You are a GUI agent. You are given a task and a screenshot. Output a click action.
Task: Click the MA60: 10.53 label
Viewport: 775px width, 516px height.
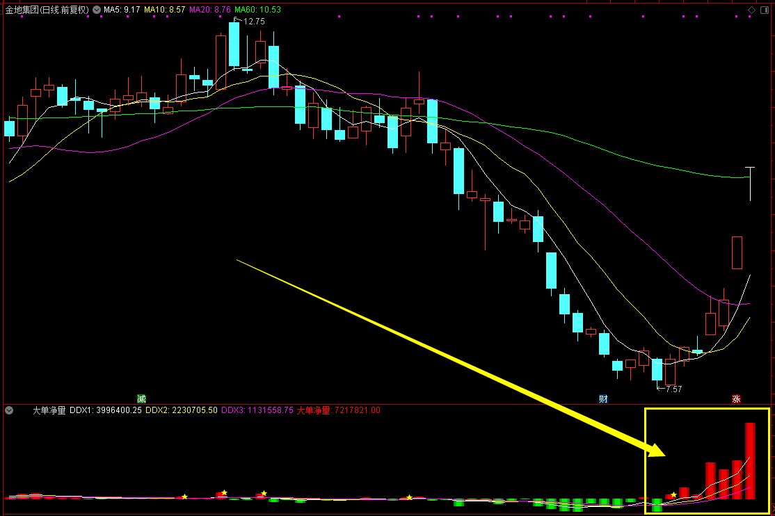pos(257,10)
